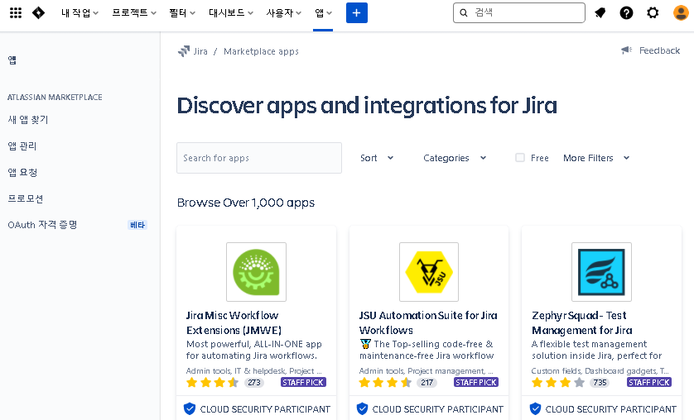Click the 217 review count
Viewport: 694px width, 420px height.
(427, 383)
